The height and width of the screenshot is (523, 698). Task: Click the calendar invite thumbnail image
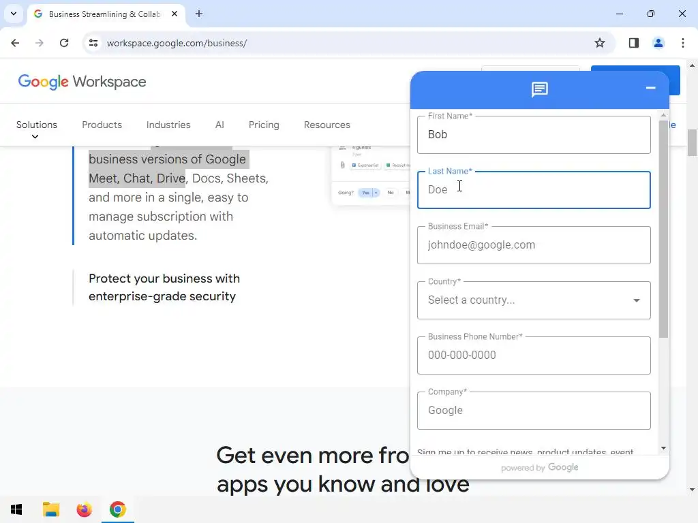click(371, 175)
